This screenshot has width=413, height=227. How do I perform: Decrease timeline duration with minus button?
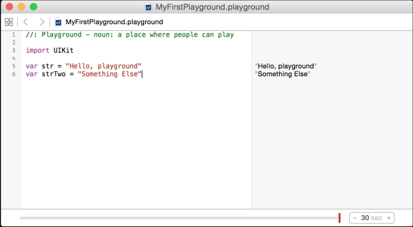[x=355, y=218]
